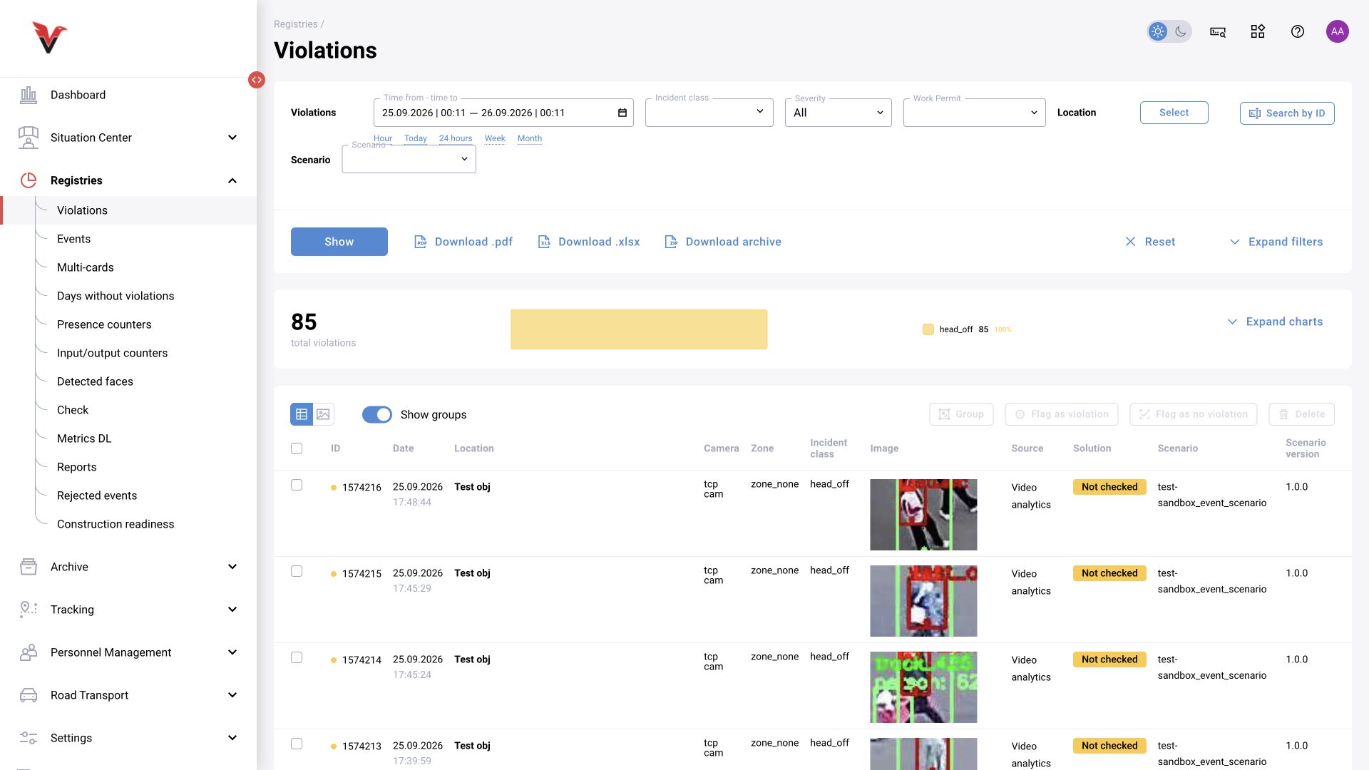Open the Severity dropdown showing All
Image resolution: width=1369 pixels, height=770 pixels.
coord(838,113)
